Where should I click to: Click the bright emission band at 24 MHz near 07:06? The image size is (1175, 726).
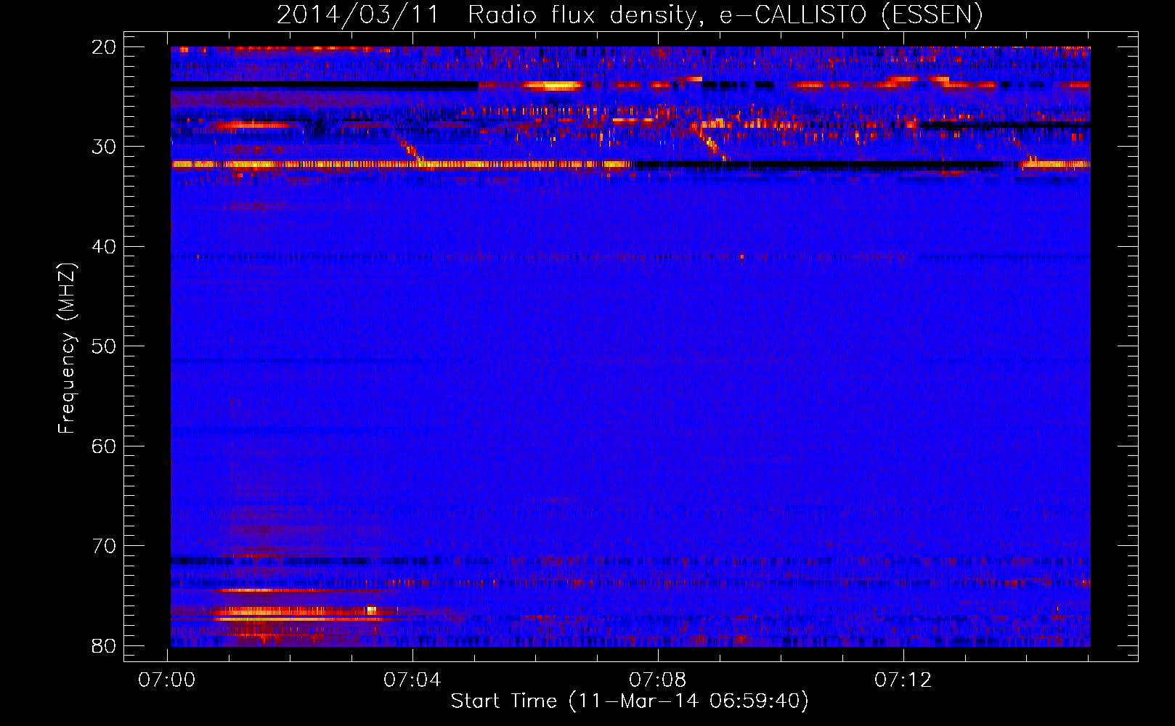click(x=553, y=86)
